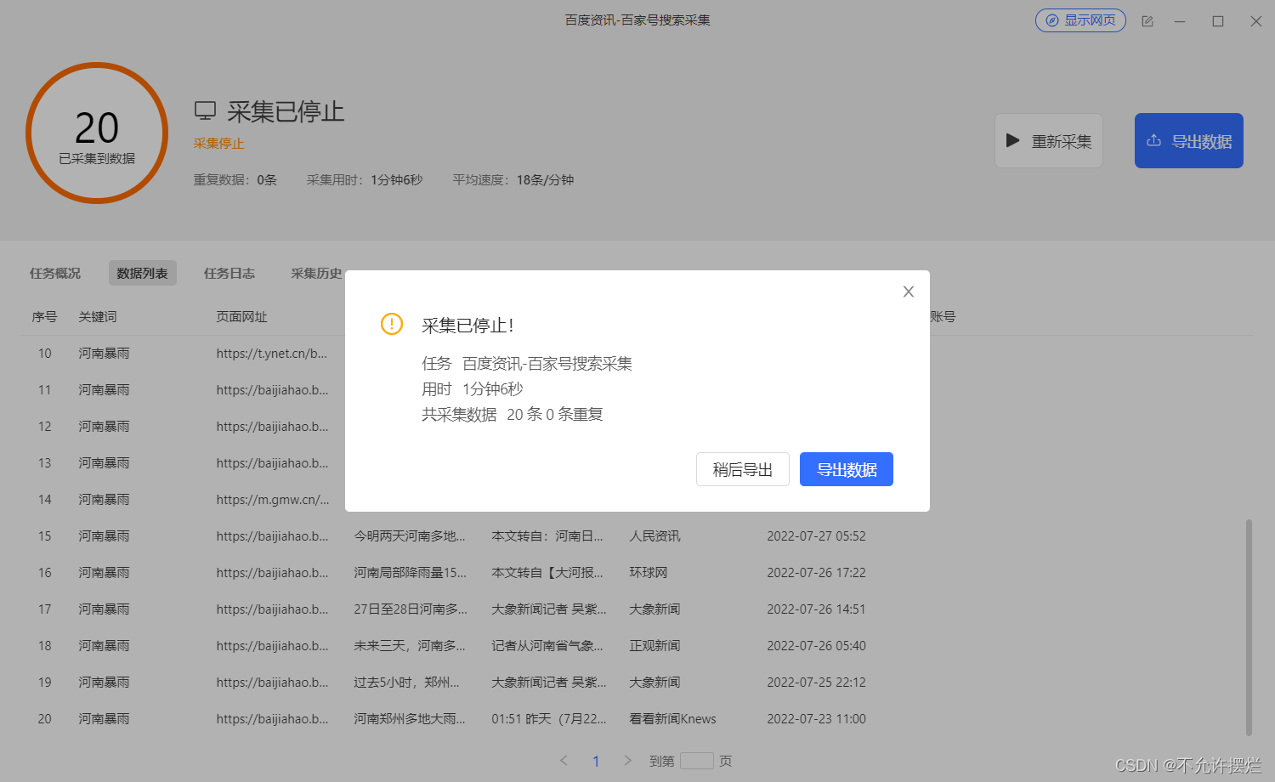The image size is (1275, 782).
Task: Minimize the application window
Action: (1180, 21)
